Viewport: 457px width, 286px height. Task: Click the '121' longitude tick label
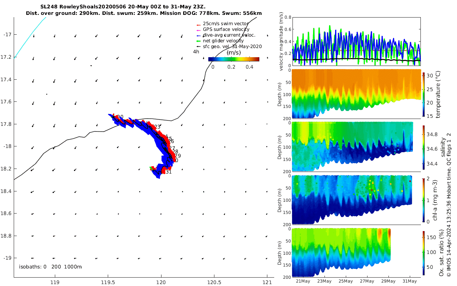(x=267, y=283)
